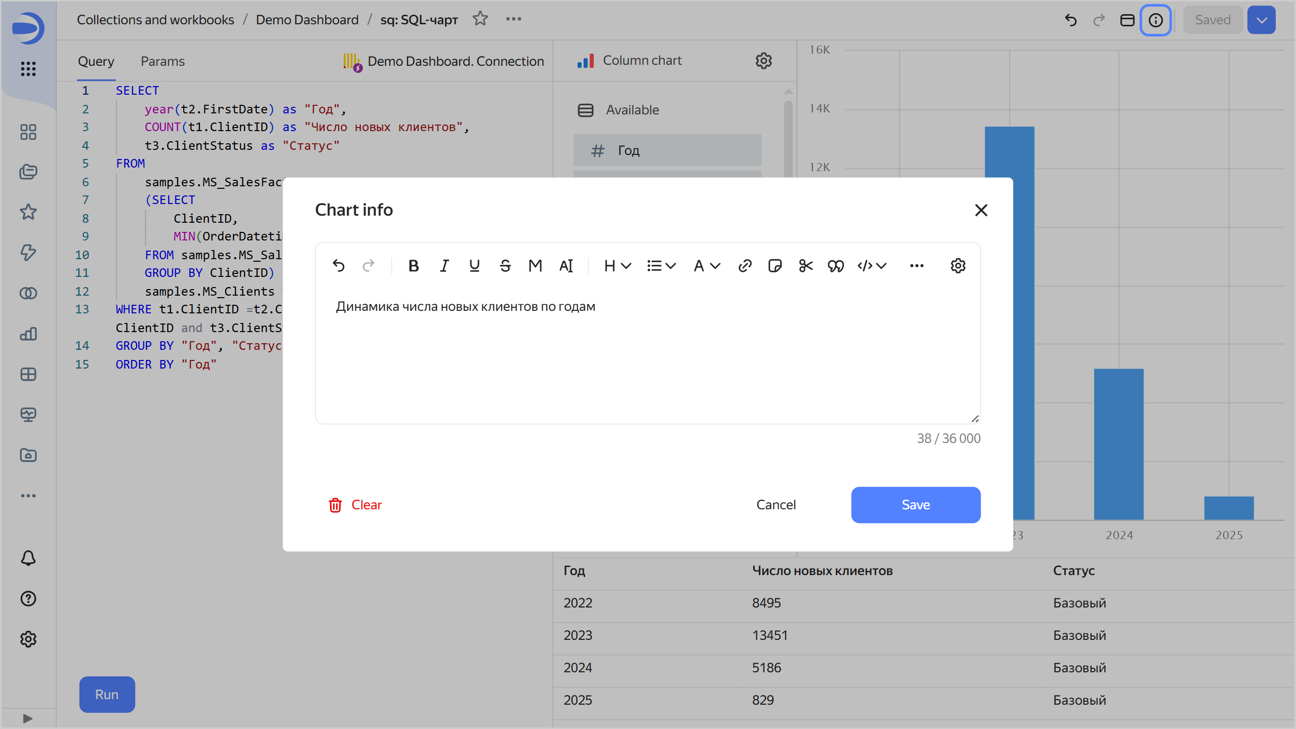Open the list type dropdown
This screenshot has width=1296, height=729.
click(661, 266)
